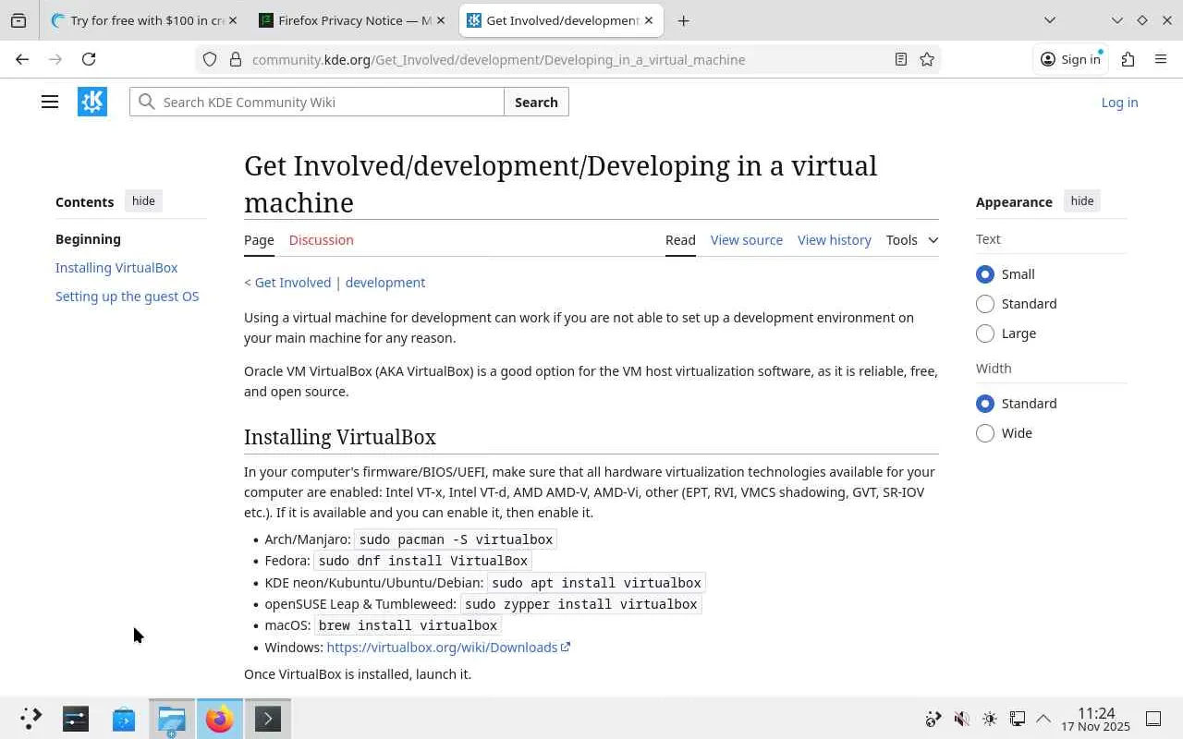Close the "Try for free" tab
The height and width of the screenshot is (739, 1183).
pyautogui.click(x=232, y=20)
